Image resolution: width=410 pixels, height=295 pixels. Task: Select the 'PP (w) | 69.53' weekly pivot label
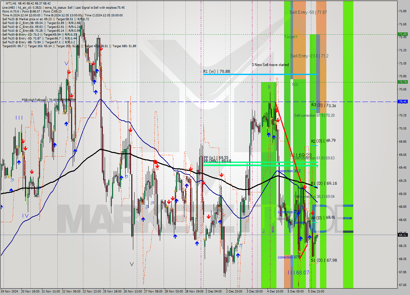pyautogui.click(x=216, y=157)
